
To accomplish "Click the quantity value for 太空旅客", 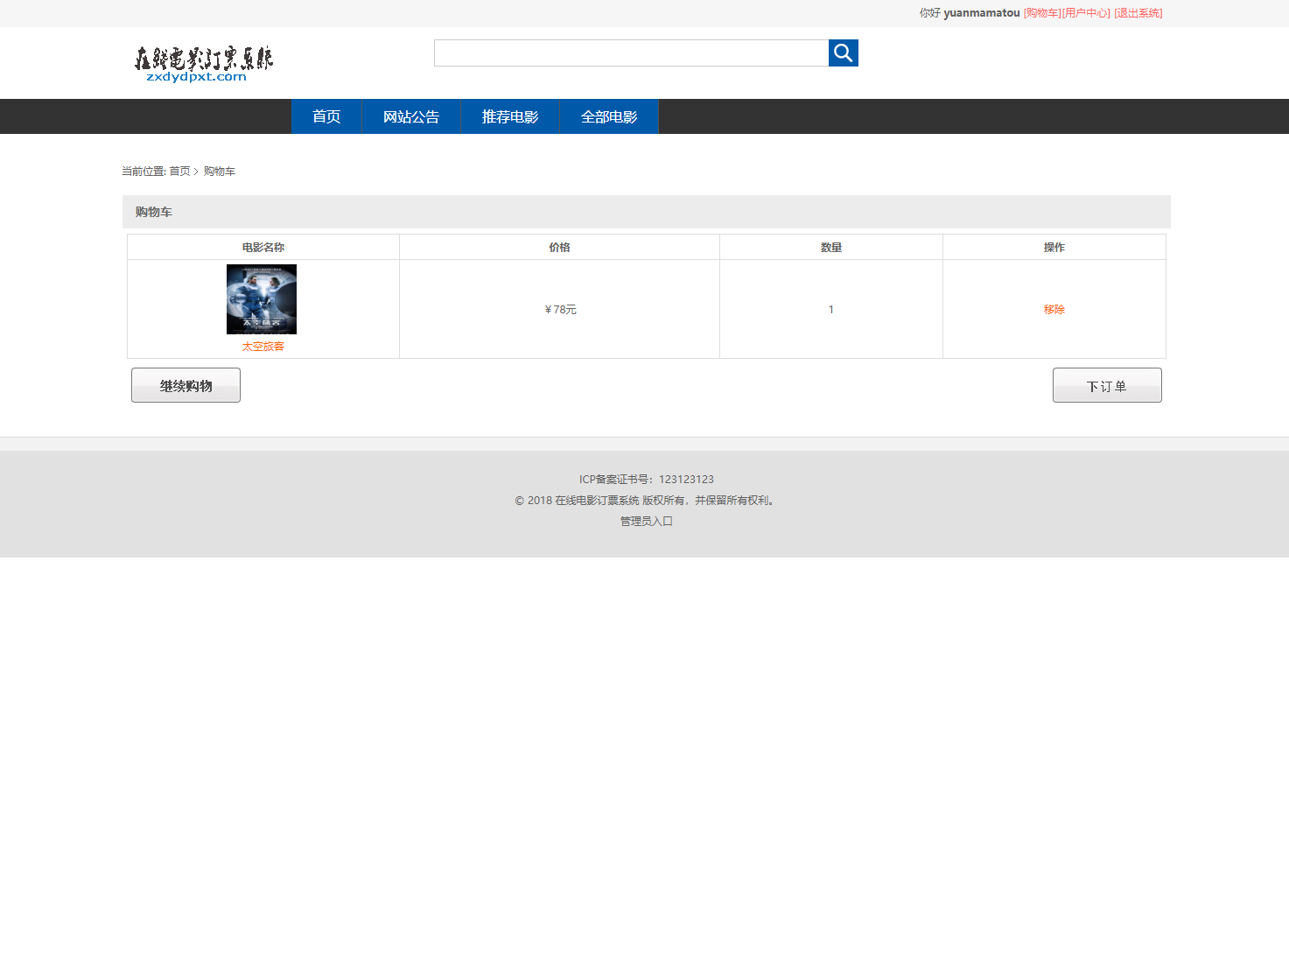I will (x=830, y=308).
